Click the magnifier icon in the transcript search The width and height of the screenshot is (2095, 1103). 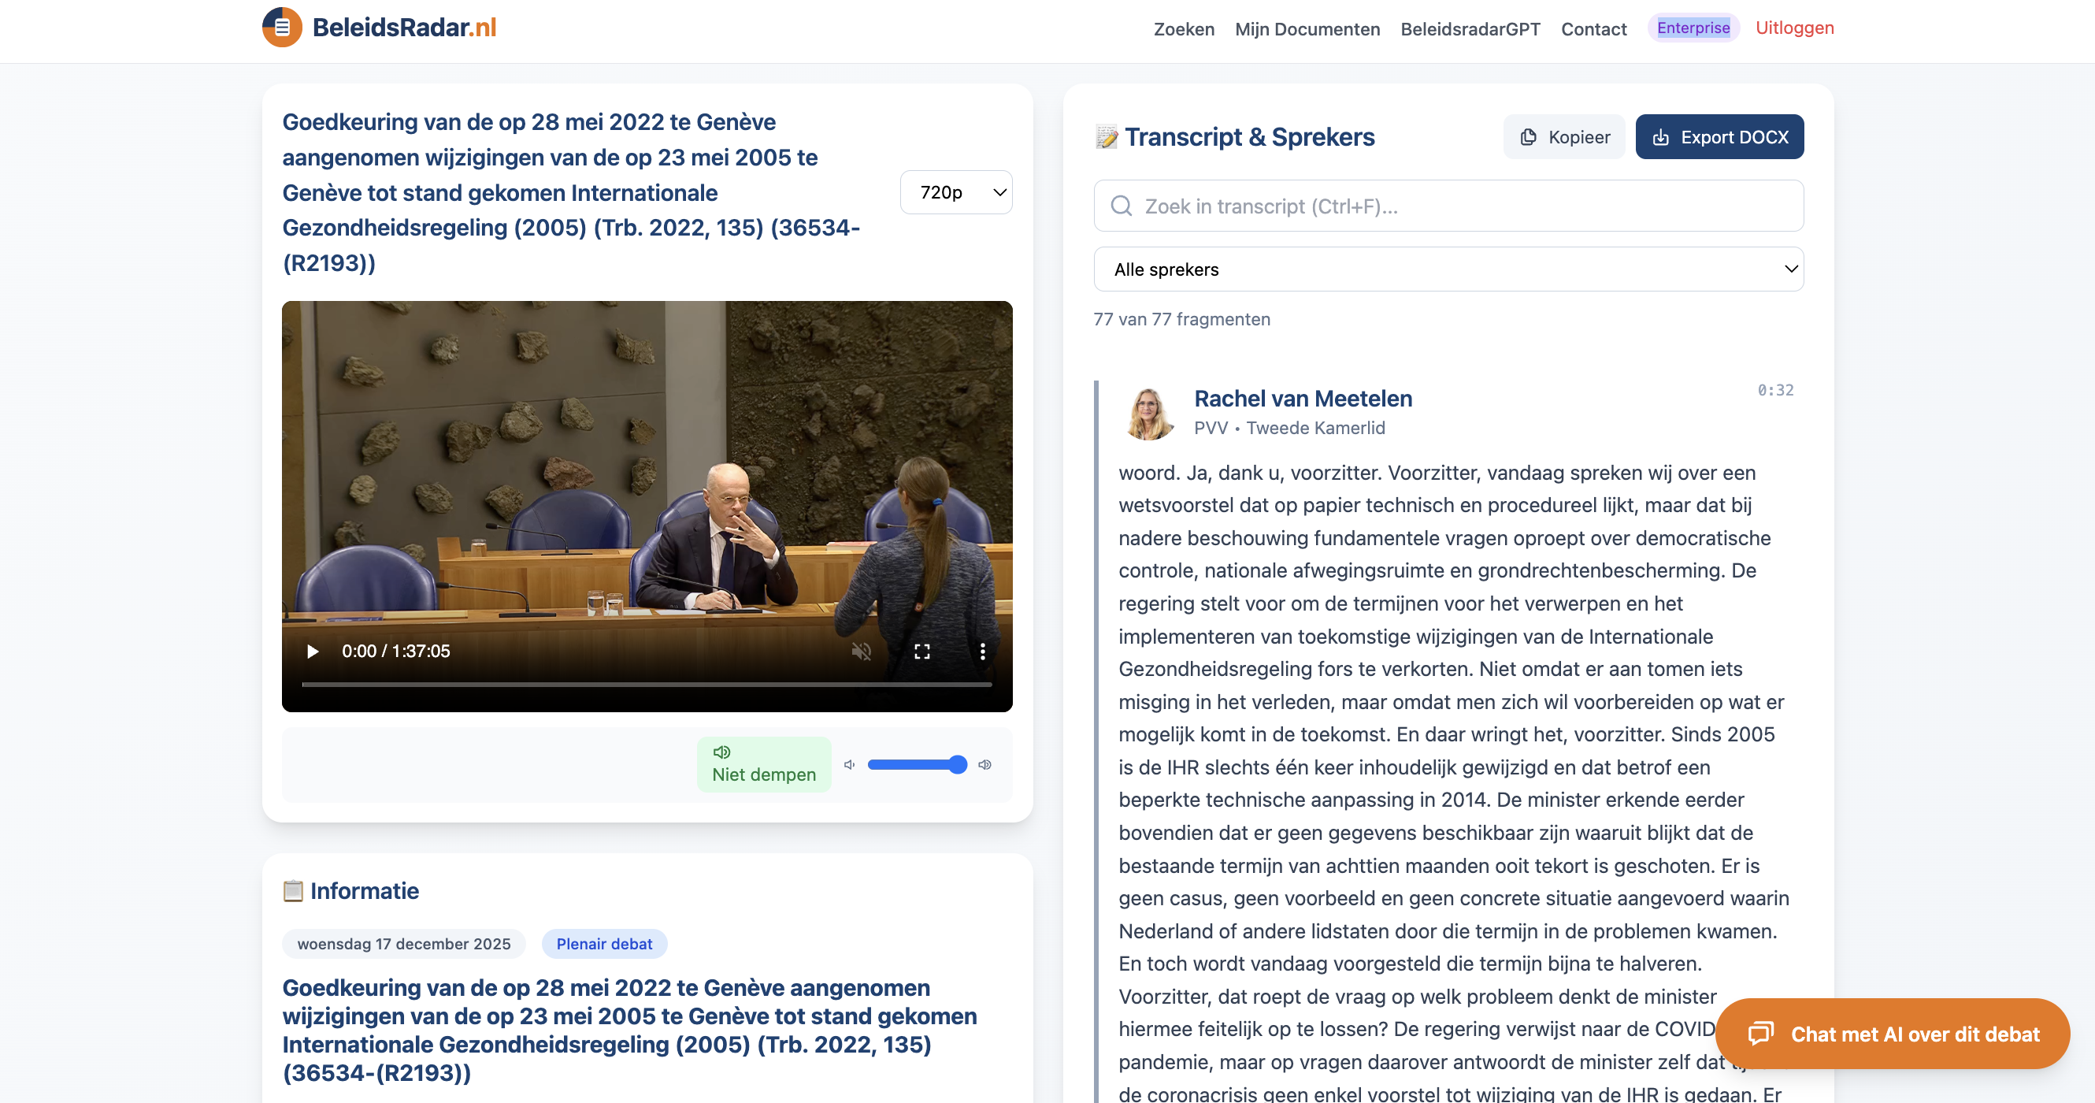tap(1122, 206)
